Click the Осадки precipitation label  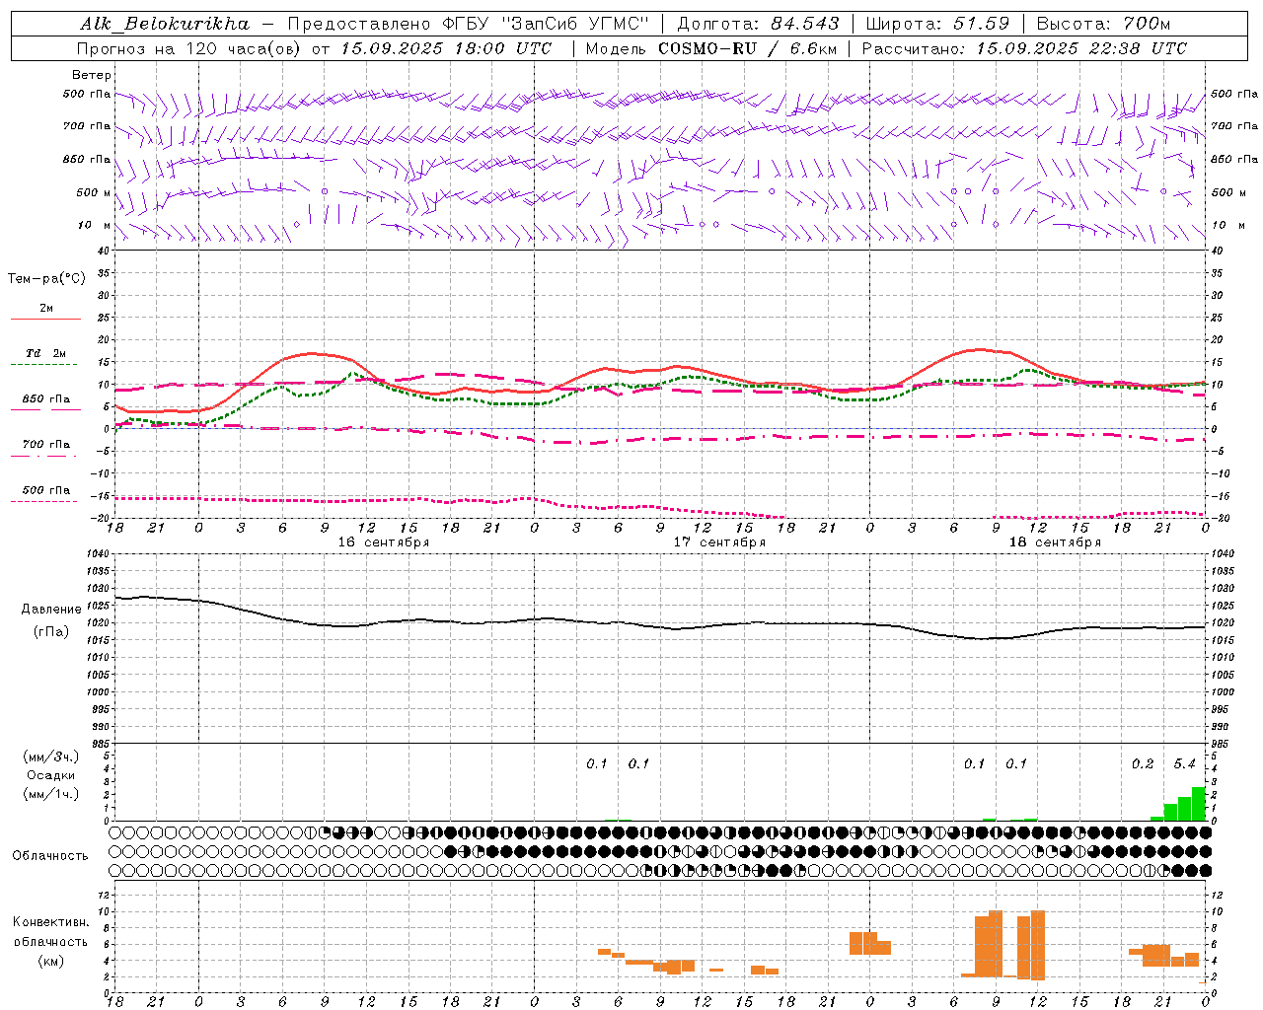point(50,775)
